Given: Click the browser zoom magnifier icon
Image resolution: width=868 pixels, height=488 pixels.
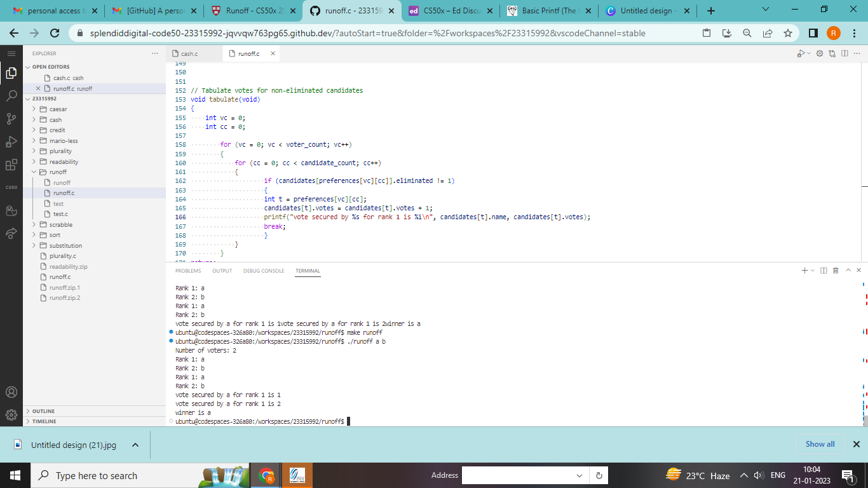Looking at the screenshot, I should point(747,33).
